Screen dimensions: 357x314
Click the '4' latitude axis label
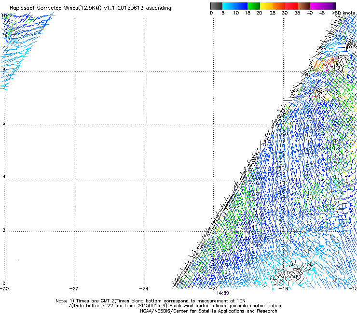click(4, 176)
